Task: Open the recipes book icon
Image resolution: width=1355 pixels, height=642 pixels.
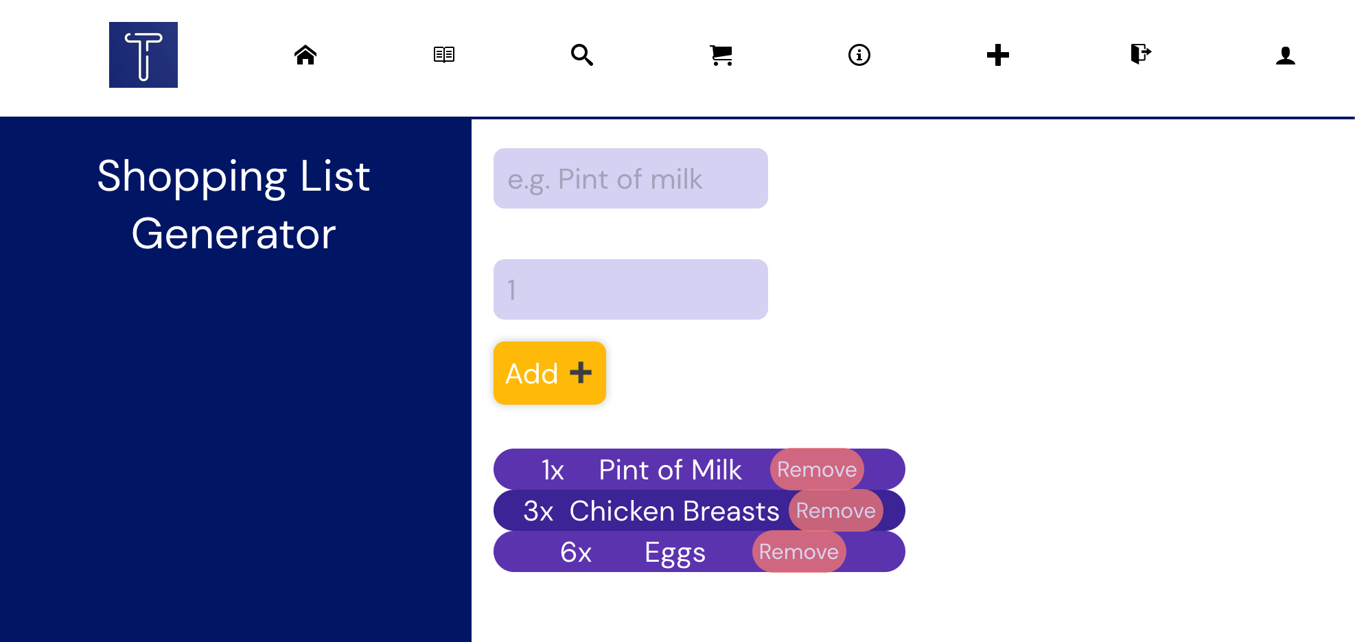Action: 444,53
